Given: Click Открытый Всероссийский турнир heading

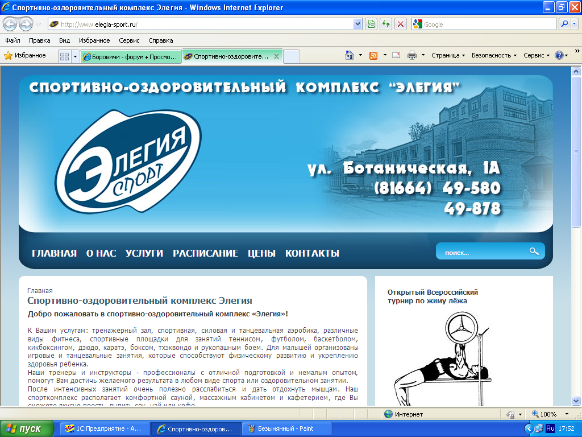Looking at the screenshot, I should 433,296.
